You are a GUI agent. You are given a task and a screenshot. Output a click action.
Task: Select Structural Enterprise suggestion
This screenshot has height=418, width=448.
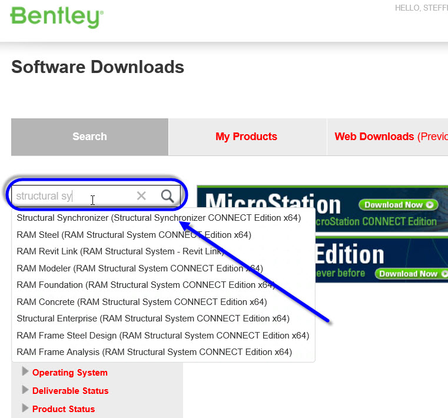pos(153,319)
